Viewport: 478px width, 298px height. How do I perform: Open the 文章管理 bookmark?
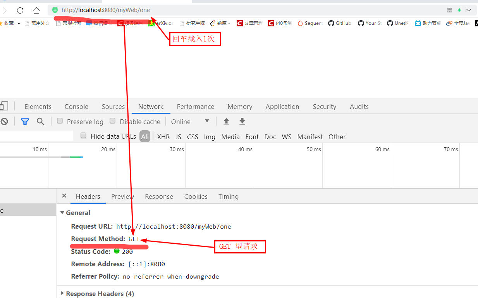coord(249,23)
